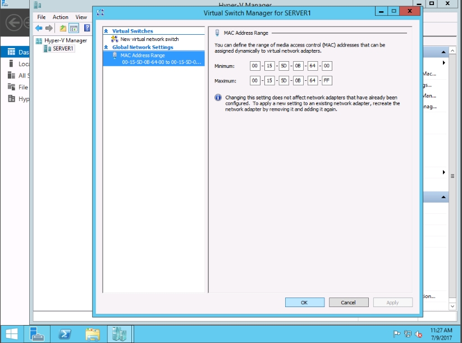Expand the upper Actions pane submenu arrow

(x=443, y=63)
